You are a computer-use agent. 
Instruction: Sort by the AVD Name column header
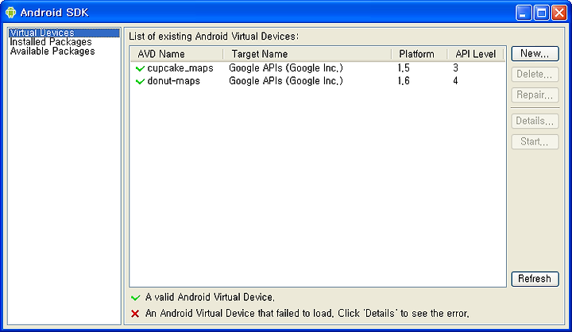tap(177, 54)
